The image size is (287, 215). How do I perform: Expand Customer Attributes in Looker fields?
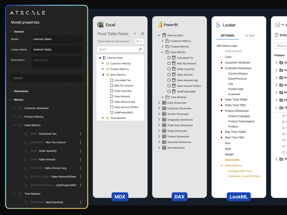point(222,62)
